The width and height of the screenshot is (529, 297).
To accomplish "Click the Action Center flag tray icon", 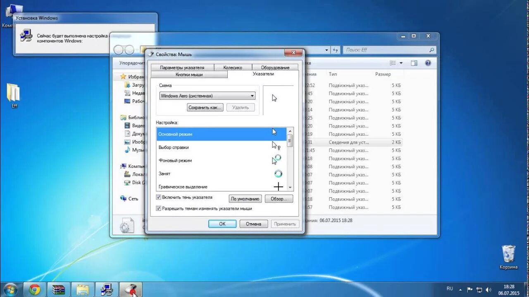I will click(470, 290).
